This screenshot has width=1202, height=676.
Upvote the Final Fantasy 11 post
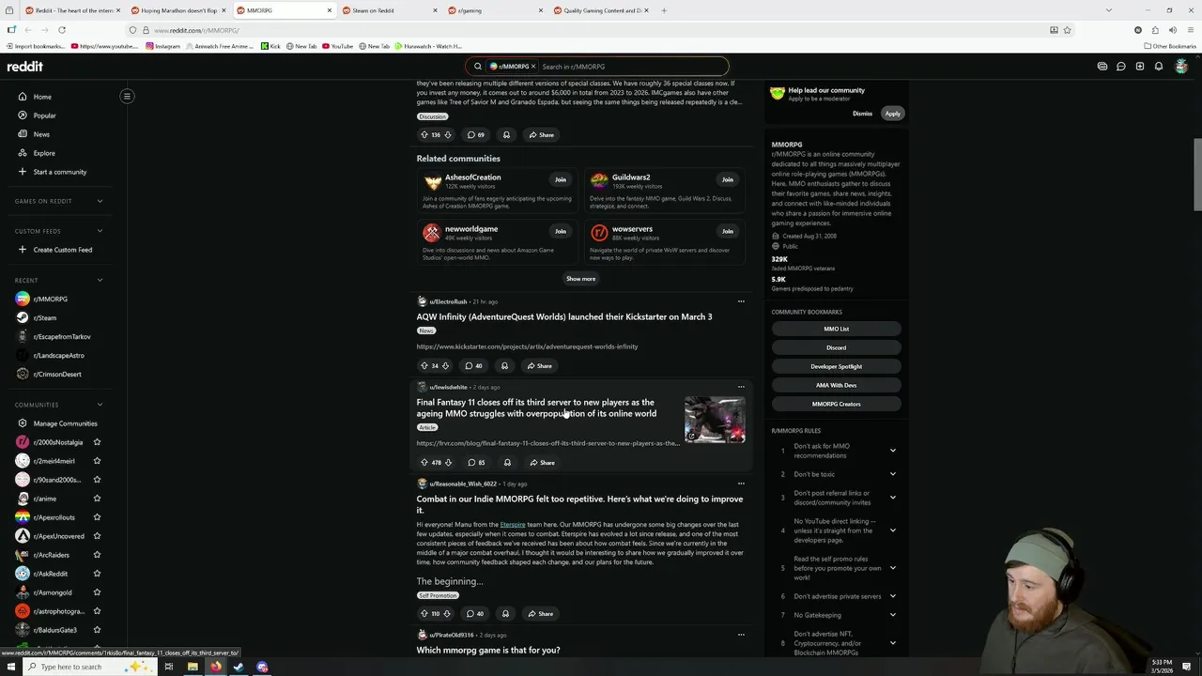(x=424, y=462)
